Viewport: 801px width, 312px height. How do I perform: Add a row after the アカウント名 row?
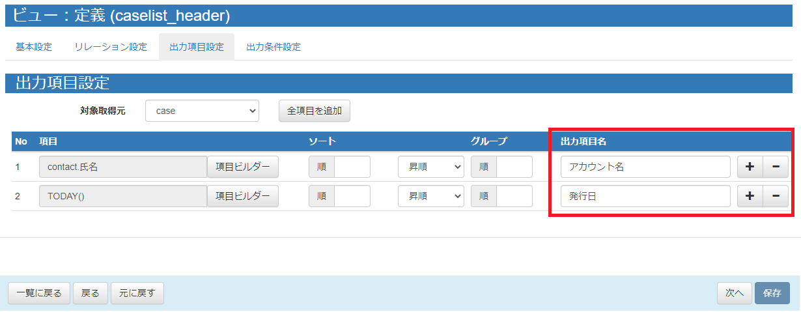click(750, 167)
